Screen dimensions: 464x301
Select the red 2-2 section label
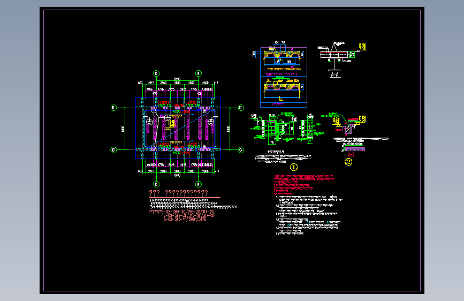pyautogui.click(x=351, y=154)
